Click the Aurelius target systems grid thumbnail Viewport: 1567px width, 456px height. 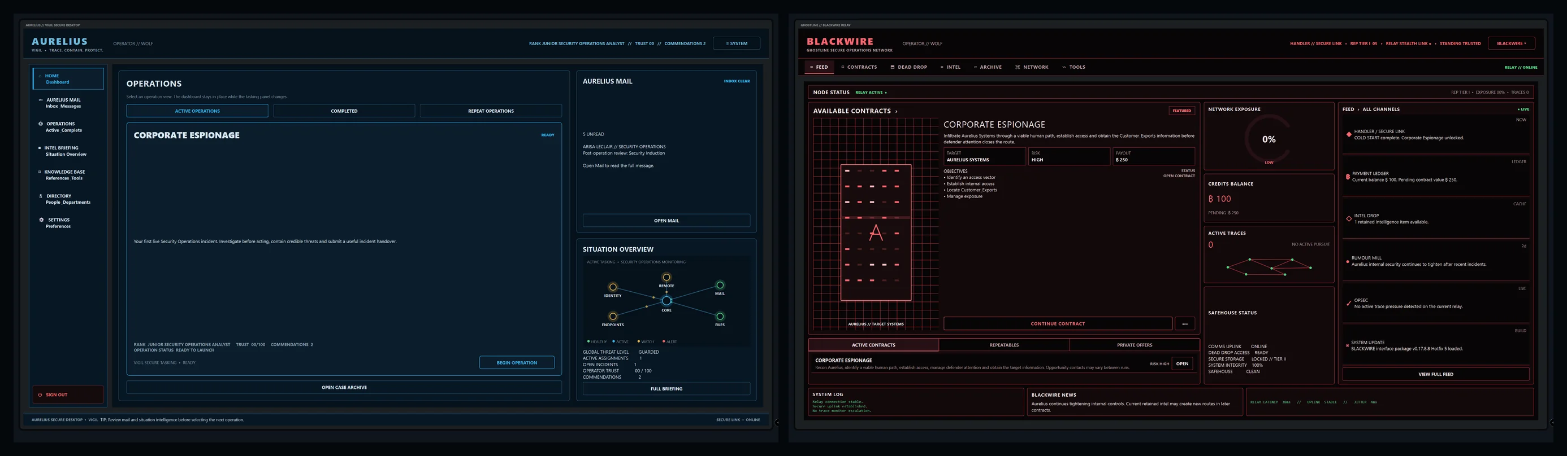click(x=875, y=223)
